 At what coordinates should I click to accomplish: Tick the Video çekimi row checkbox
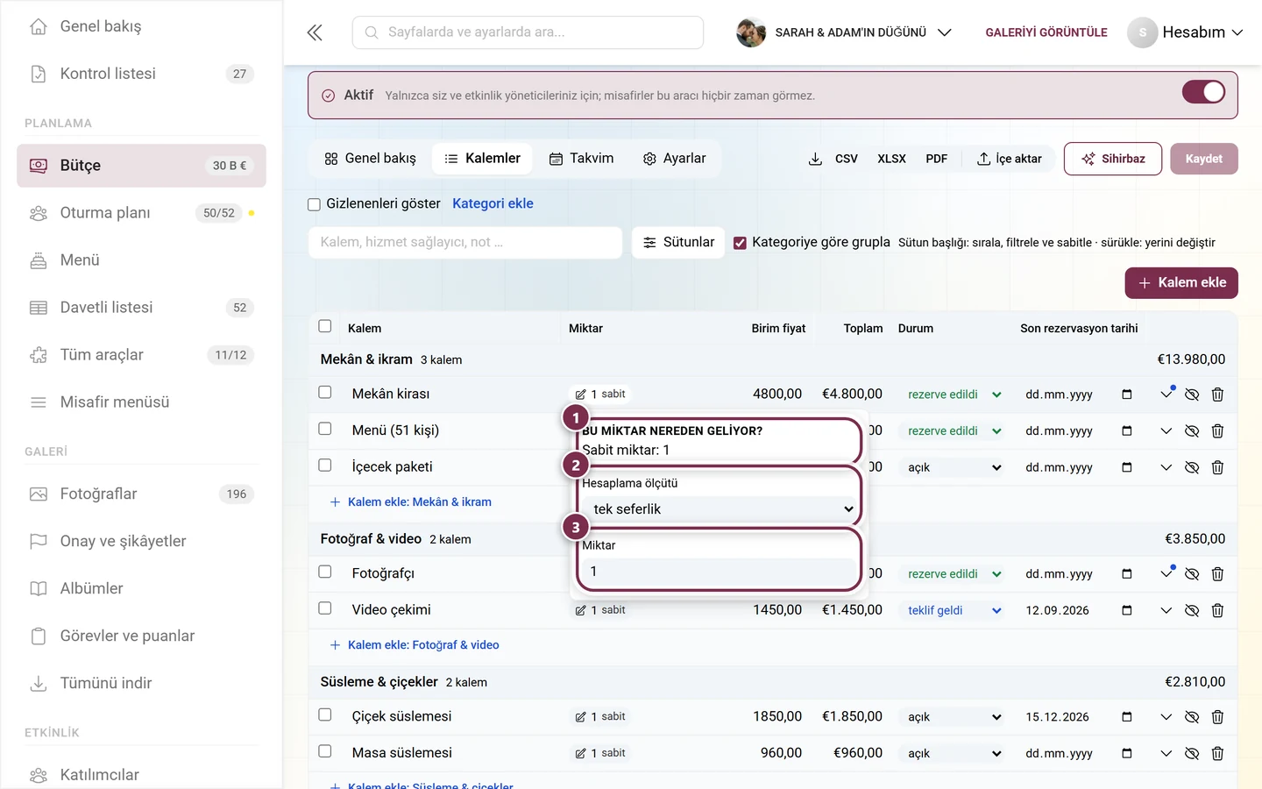pyautogui.click(x=325, y=608)
